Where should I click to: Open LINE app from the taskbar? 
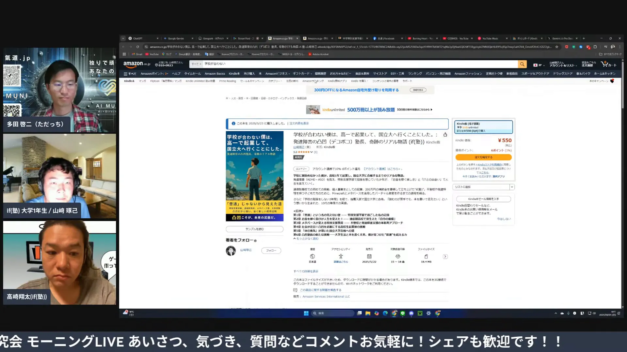[403, 313]
